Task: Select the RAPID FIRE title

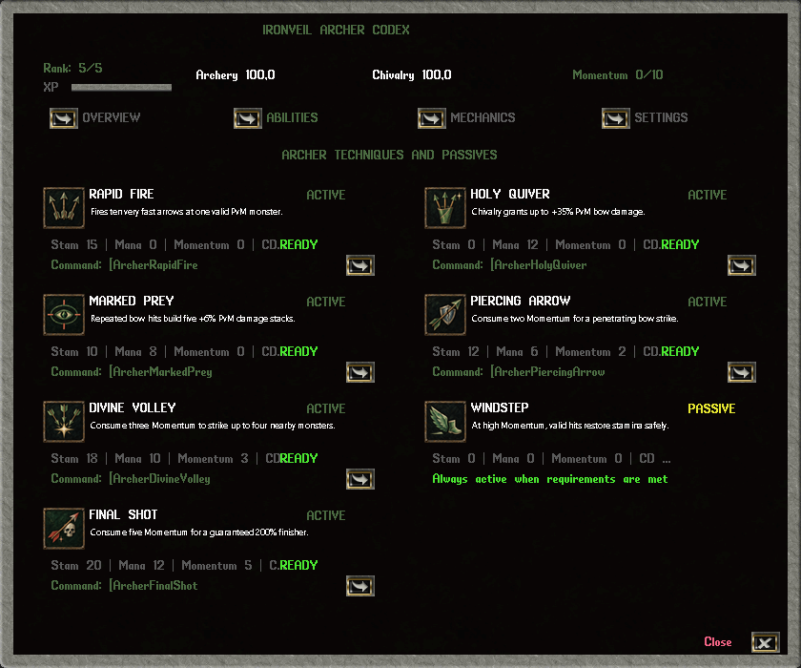Action: coord(122,195)
